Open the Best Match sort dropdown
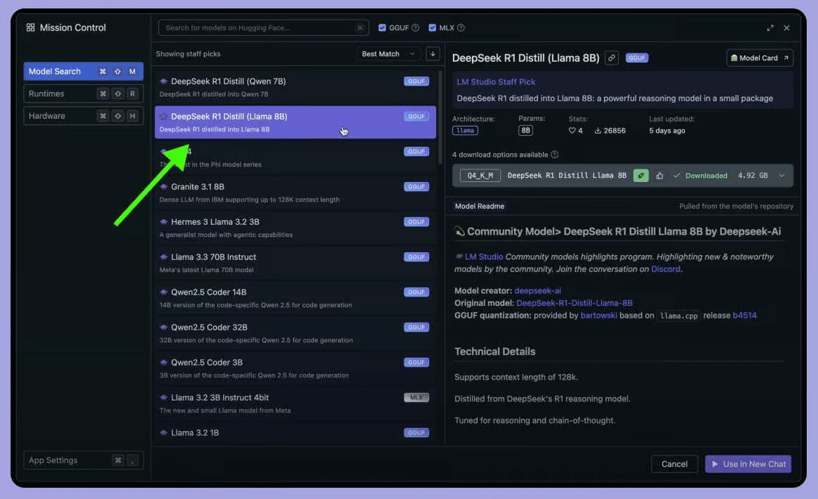818x499 pixels. pos(388,53)
